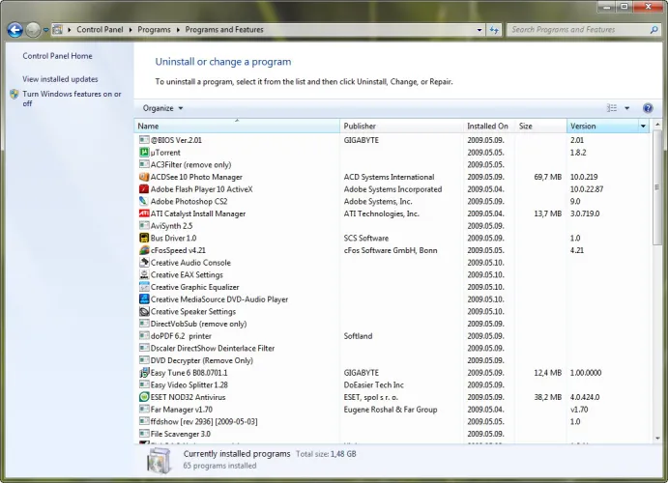The height and width of the screenshot is (483, 668).
Task: Click the doPDF 6.2 printer icon
Action: (144, 336)
